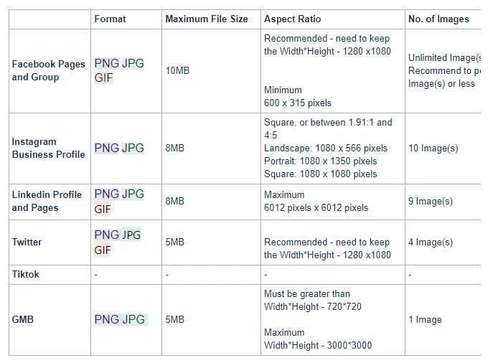This screenshot has width=493, height=363.
Task: Click the 10MB file size cell
Action: (x=177, y=71)
